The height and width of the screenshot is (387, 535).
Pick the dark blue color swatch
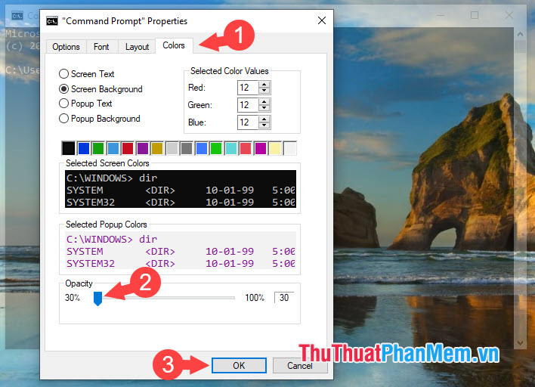(x=84, y=148)
